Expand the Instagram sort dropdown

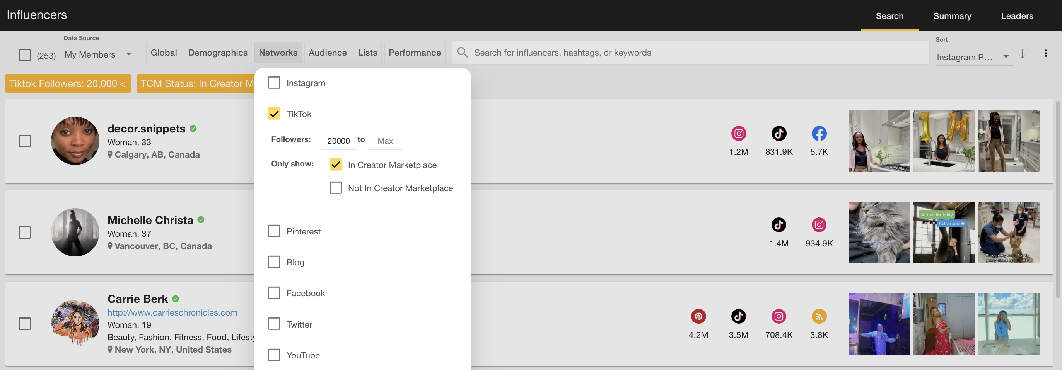tap(972, 57)
